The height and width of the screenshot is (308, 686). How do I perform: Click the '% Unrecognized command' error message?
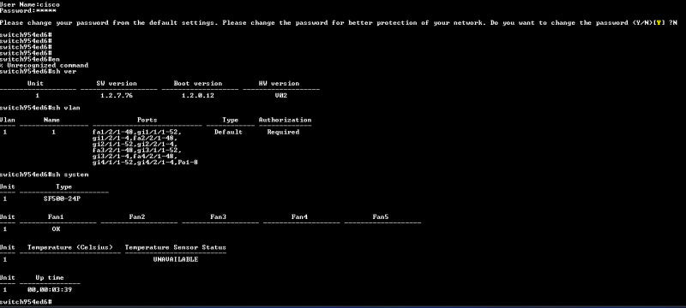coord(45,65)
